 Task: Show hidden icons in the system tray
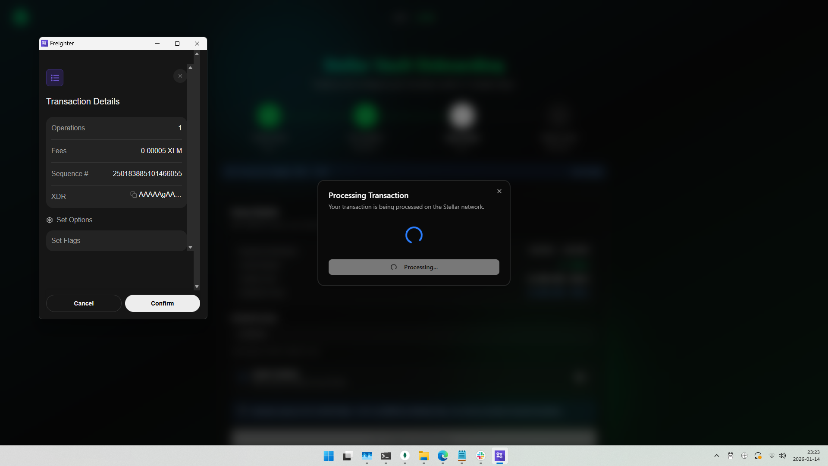[716, 456]
